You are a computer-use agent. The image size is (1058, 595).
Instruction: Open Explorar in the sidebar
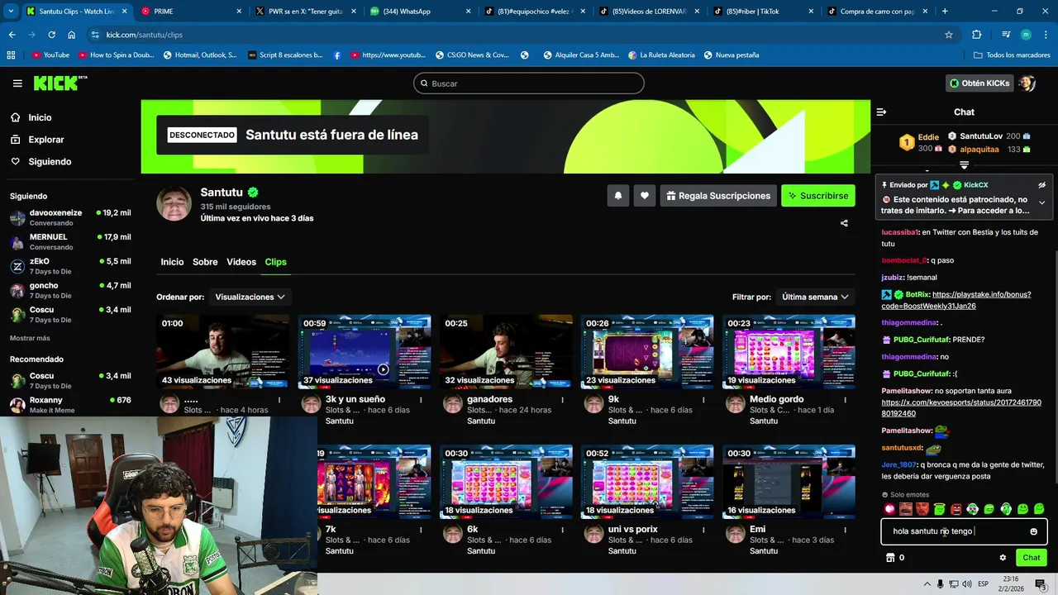(45, 140)
